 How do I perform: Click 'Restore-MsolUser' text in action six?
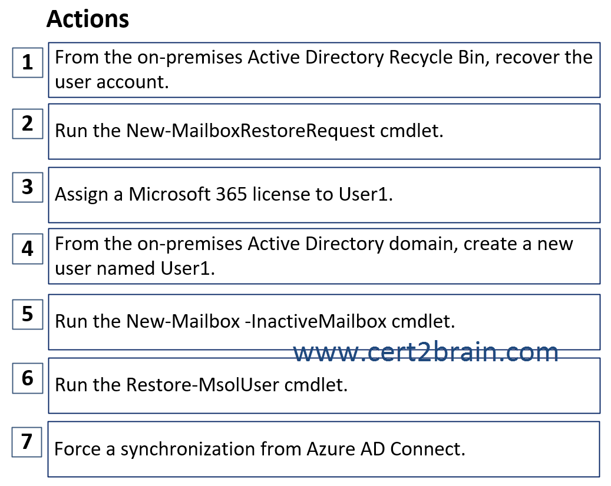pyautogui.click(x=202, y=385)
